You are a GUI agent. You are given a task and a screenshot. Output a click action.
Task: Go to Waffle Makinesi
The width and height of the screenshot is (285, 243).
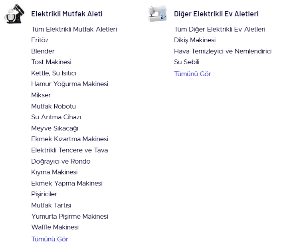click(55, 227)
